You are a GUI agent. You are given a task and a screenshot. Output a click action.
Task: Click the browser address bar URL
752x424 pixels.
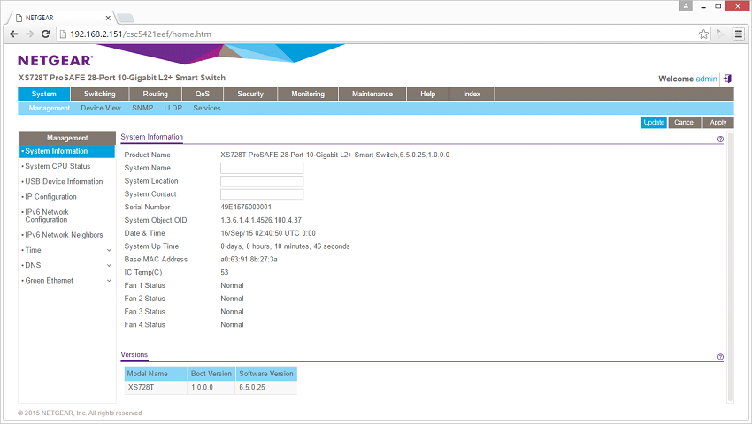click(x=141, y=34)
